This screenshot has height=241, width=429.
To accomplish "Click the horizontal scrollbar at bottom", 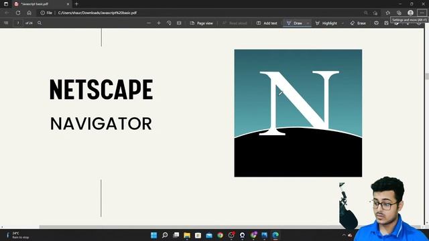I will click(230, 227).
